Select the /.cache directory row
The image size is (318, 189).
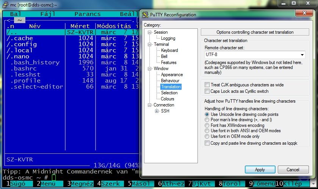72,38
